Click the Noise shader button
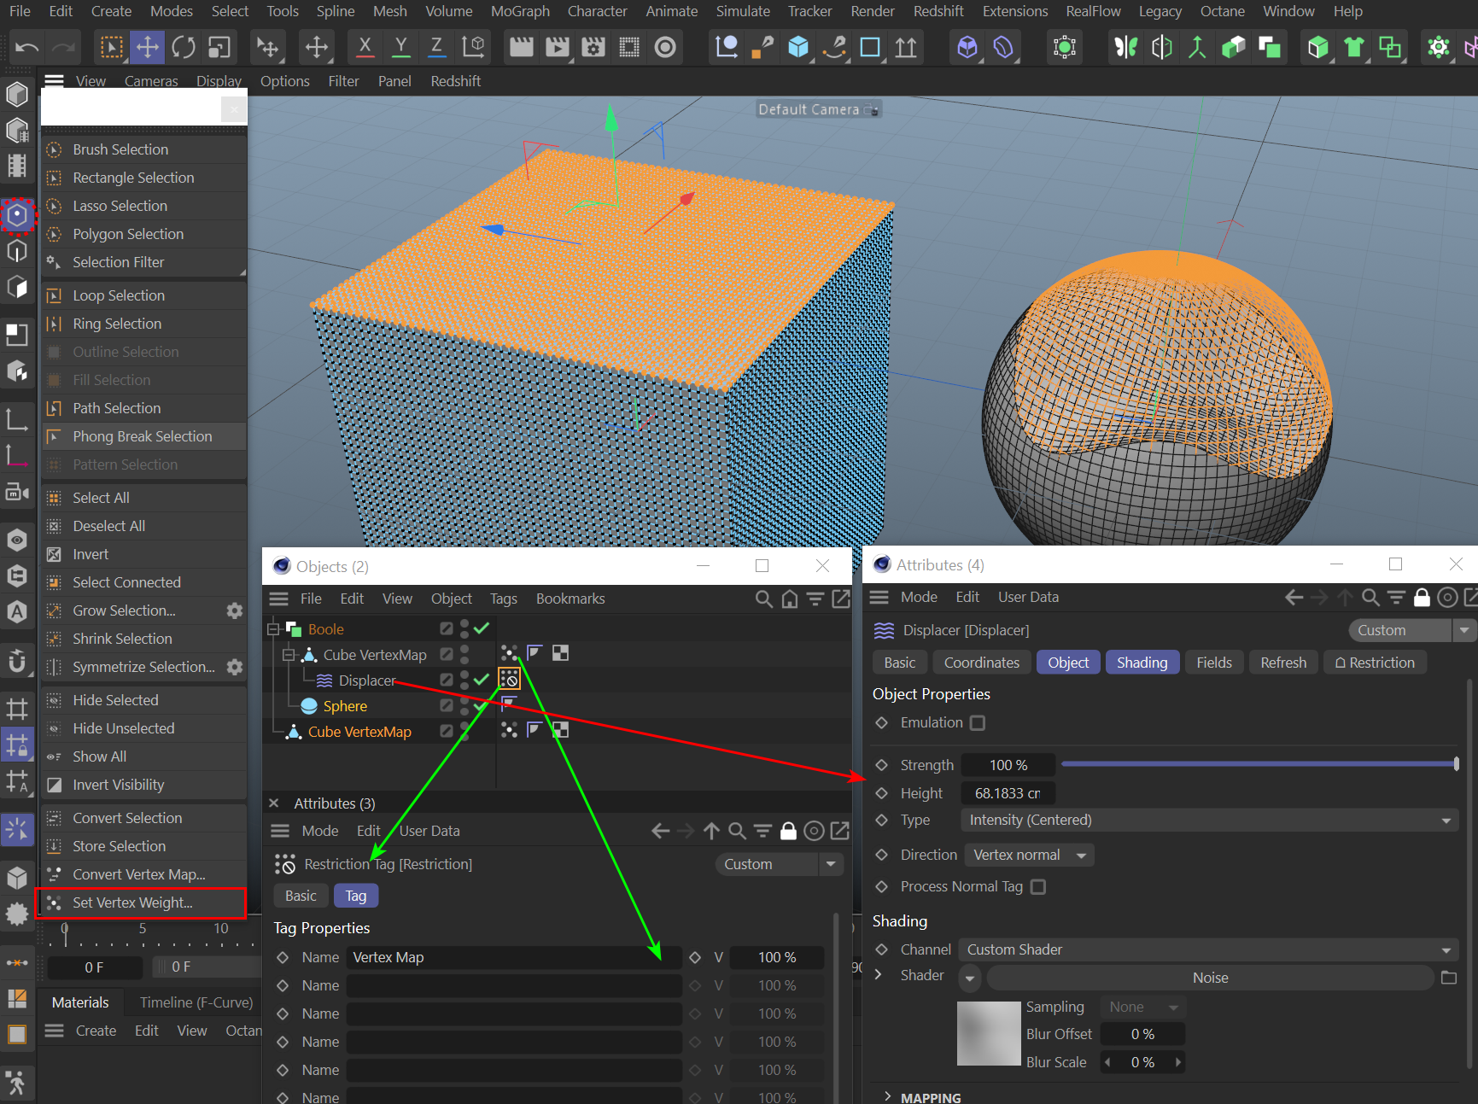1478x1104 pixels. (x=1210, y=978)
